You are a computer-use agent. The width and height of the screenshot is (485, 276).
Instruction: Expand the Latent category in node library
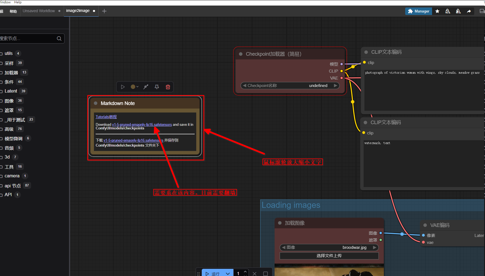[11, 91]
